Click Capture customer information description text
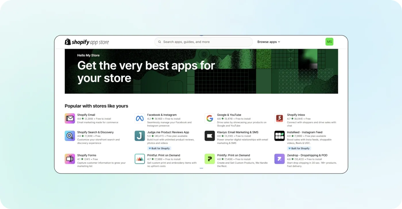The height and width of the screenshot is (209, 402). 102,164
